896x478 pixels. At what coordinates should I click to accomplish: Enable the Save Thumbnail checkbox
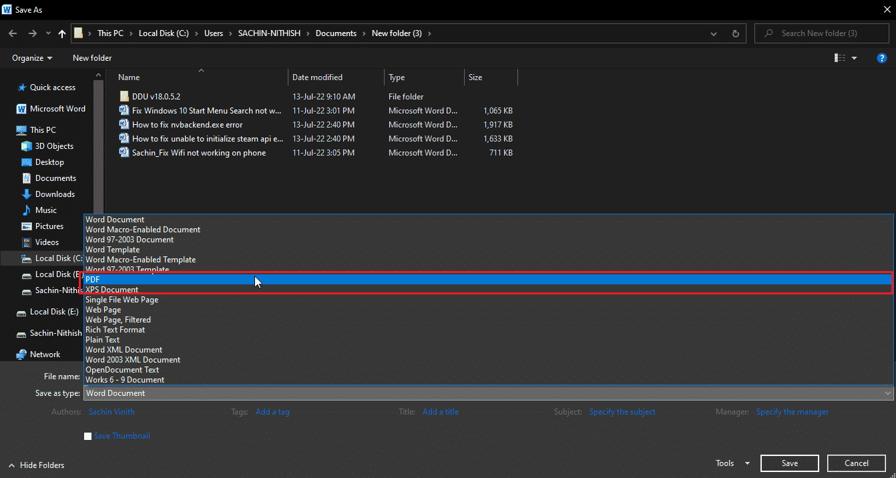(87, 437)
